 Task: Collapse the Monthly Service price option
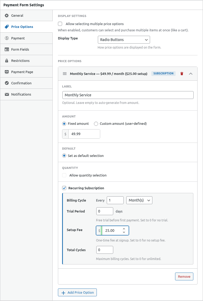tap(191, 74)
